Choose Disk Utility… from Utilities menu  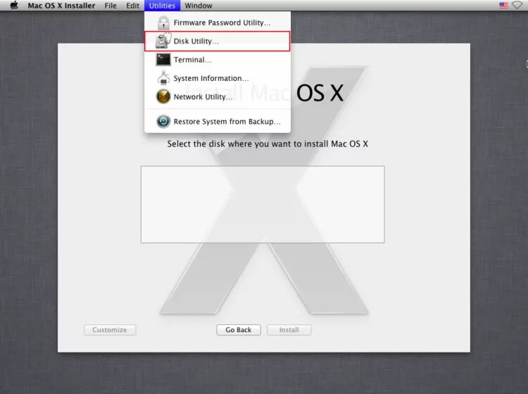[x=218, y=41]
